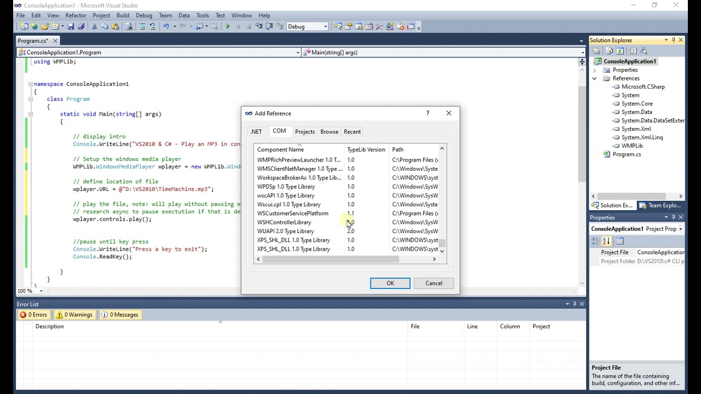Click Solution Explorer View Class Diagram icon
Screen dimensions: 701x394
(644, 51)
